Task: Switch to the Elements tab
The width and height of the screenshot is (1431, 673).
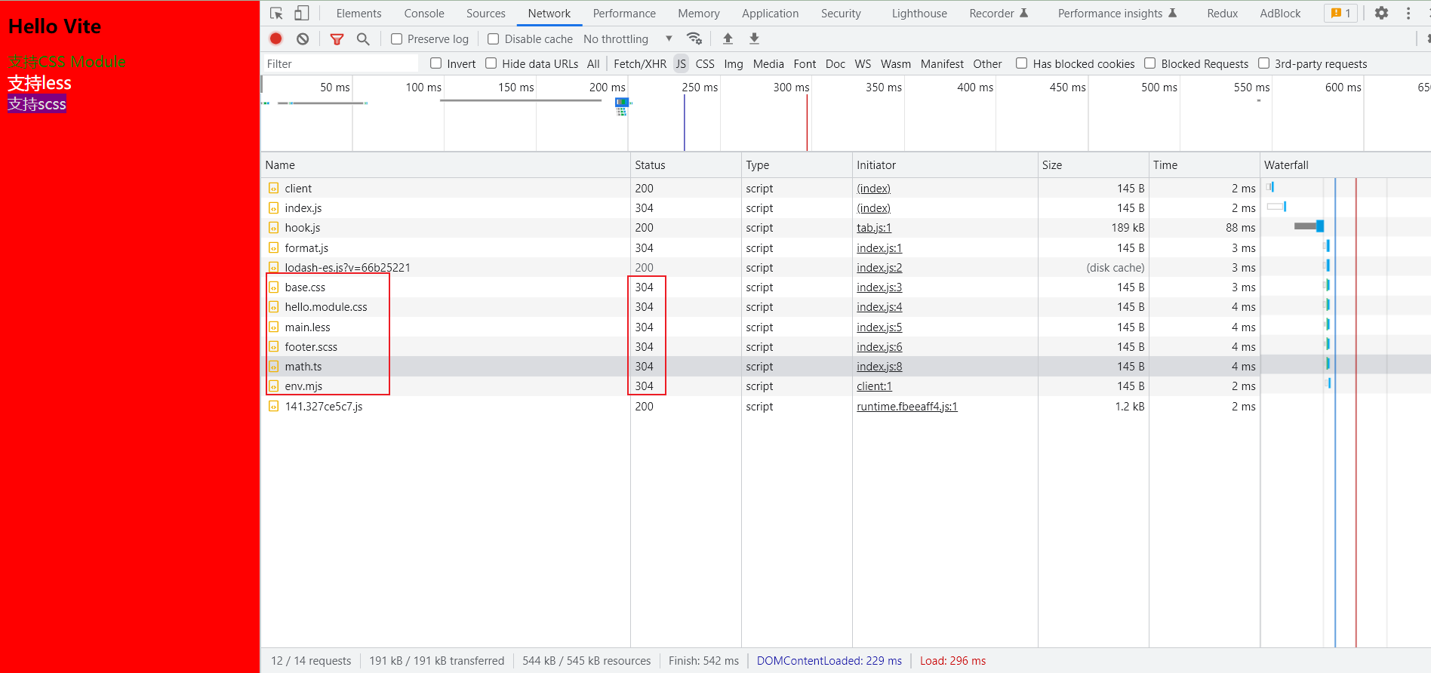Action: 359,14
